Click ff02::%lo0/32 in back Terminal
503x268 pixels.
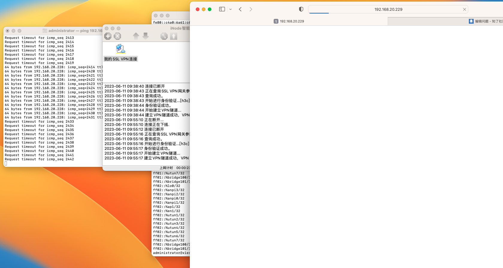click(x=167, y=186)
